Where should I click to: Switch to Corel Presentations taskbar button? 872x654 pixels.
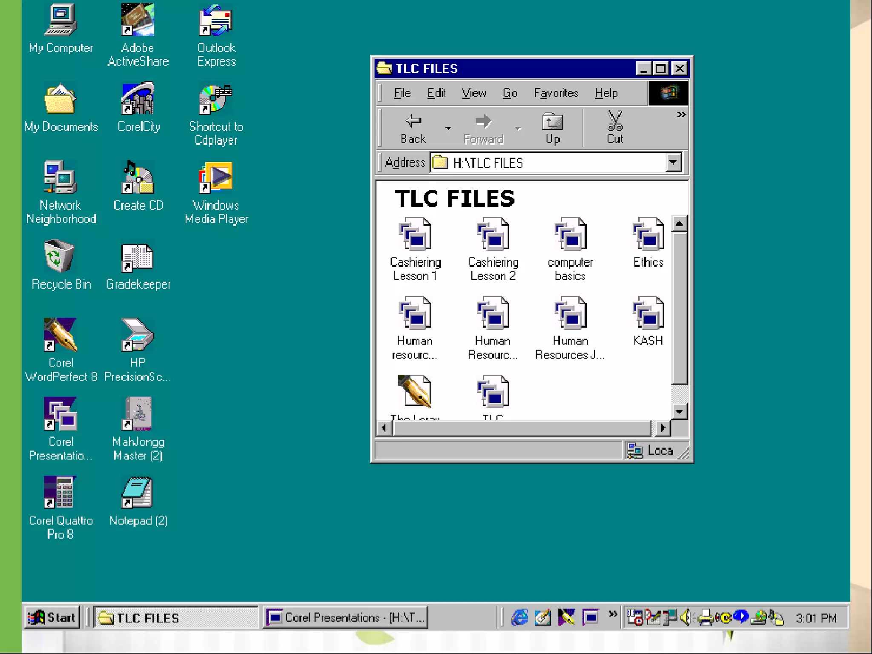pos(346,617)
